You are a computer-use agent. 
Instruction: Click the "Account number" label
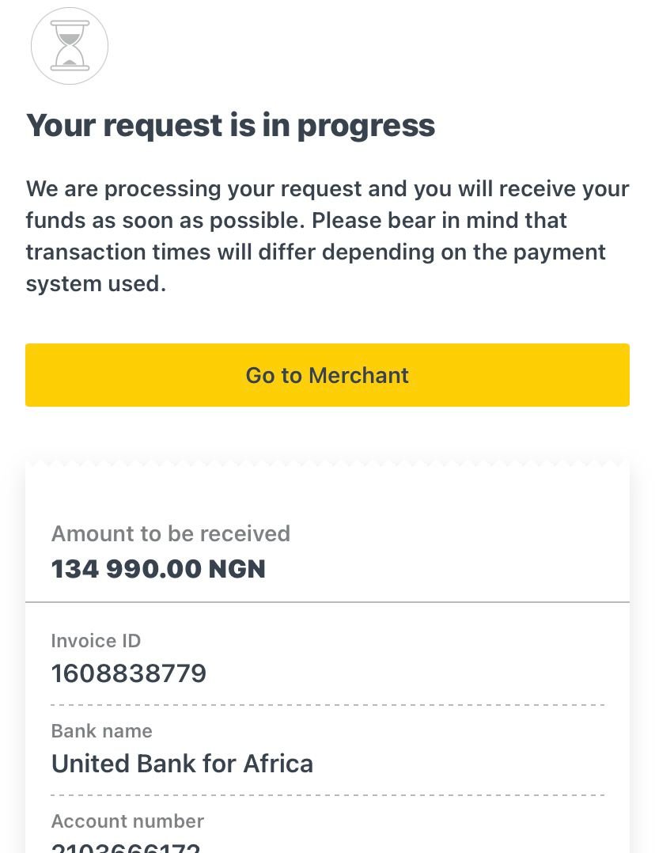[x=127, y=821]
